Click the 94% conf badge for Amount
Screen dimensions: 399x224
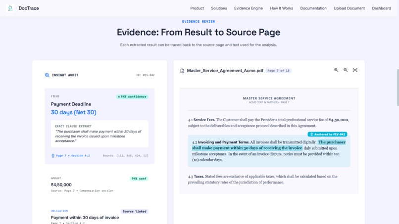139,179
